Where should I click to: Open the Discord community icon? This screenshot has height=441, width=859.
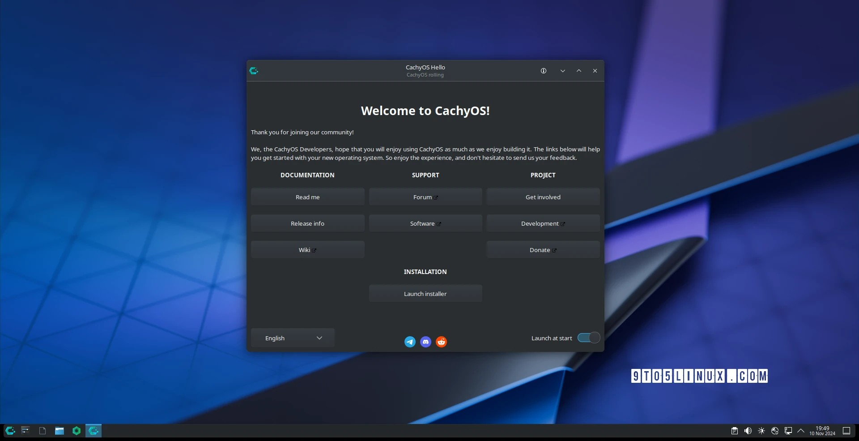(x=425, y=342)
